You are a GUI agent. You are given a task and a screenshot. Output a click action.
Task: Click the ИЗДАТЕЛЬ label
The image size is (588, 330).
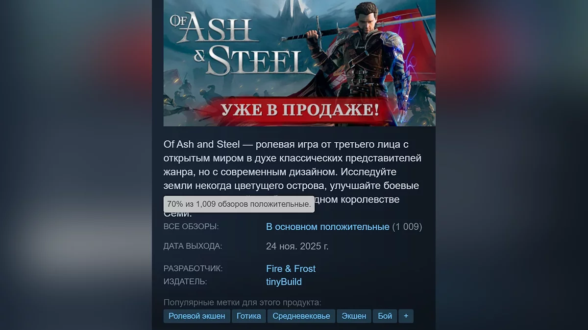185,282
